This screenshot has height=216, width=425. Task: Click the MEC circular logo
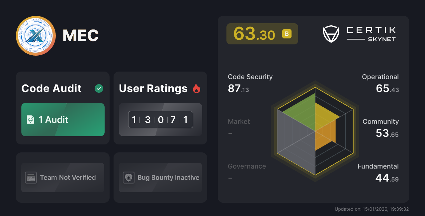coord(36,35)
